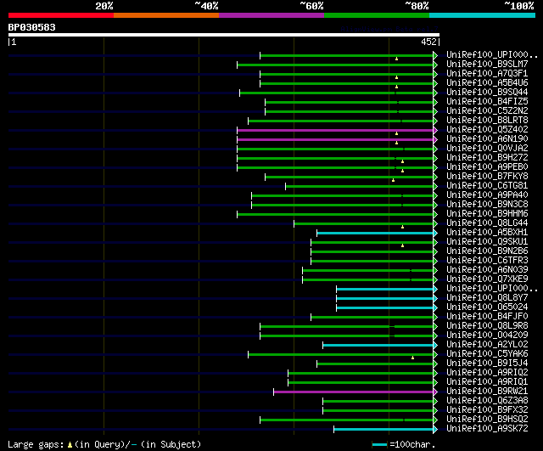Click the cyan alignment bar of O65024
The image size is (543, 451).
tap(384, 307)
